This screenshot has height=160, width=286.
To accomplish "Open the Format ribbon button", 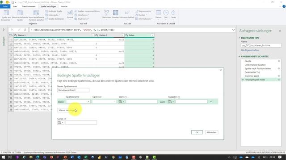I will [x=70, y=15].
